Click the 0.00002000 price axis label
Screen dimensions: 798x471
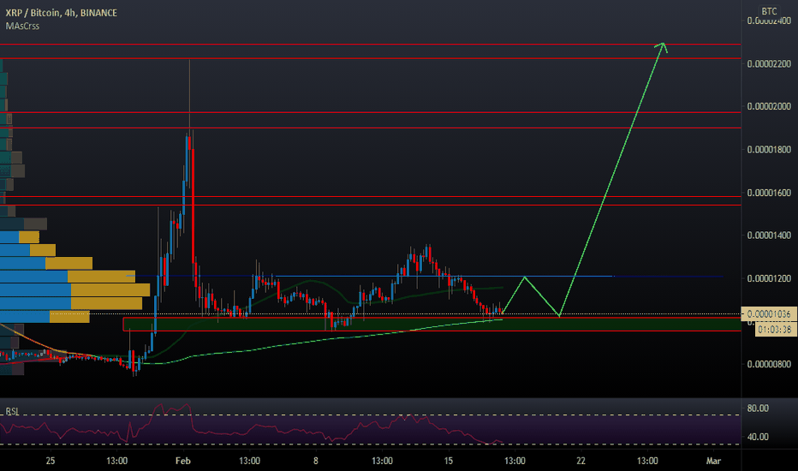tap(769, 106)
